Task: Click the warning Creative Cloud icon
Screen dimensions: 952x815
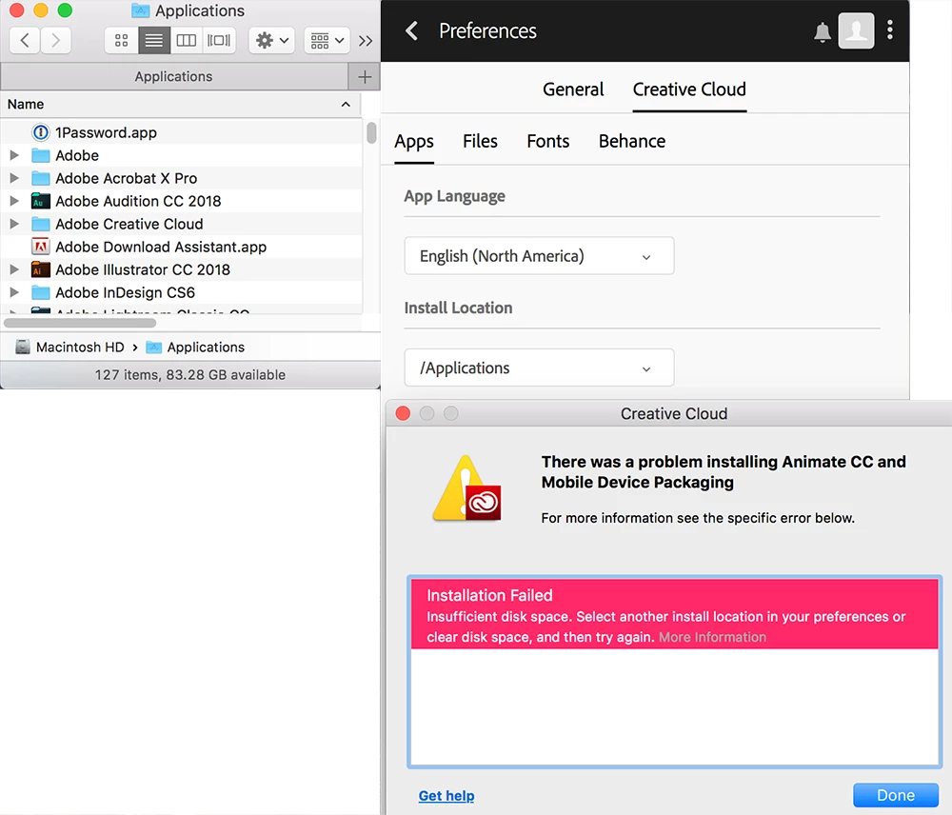Action: 466,488
